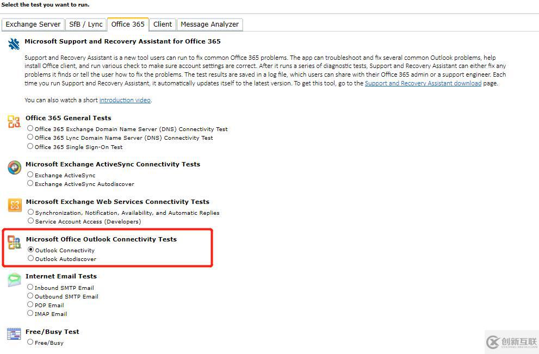Click the Free/Busy Test calendar icon
The height and width of the screenshot is (354, 539).
click(14, 337)
